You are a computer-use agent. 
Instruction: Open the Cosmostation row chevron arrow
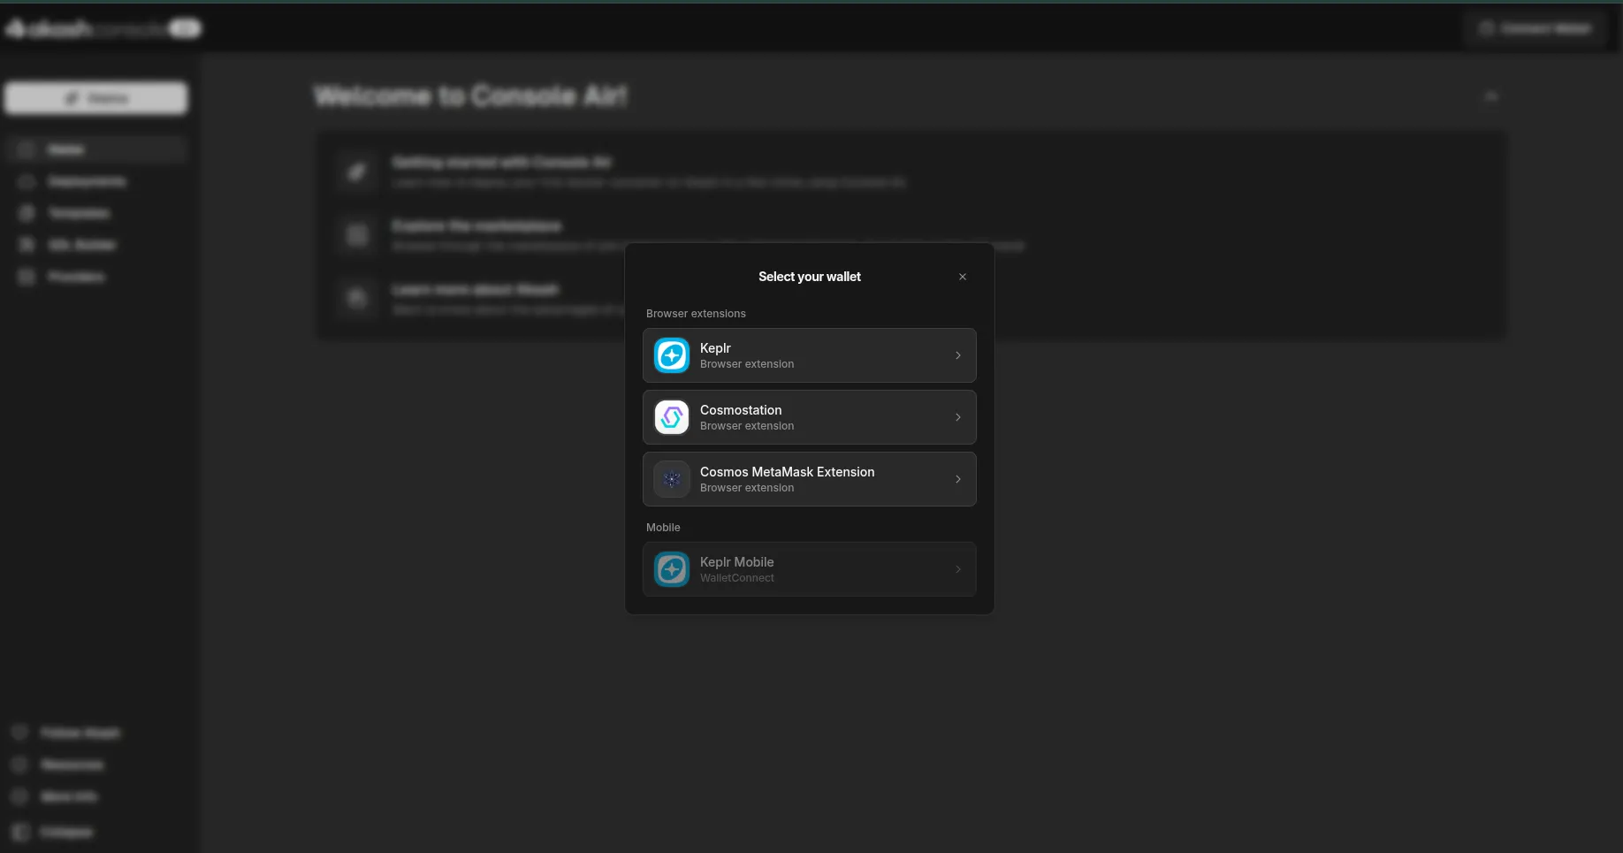pos(958,417)
